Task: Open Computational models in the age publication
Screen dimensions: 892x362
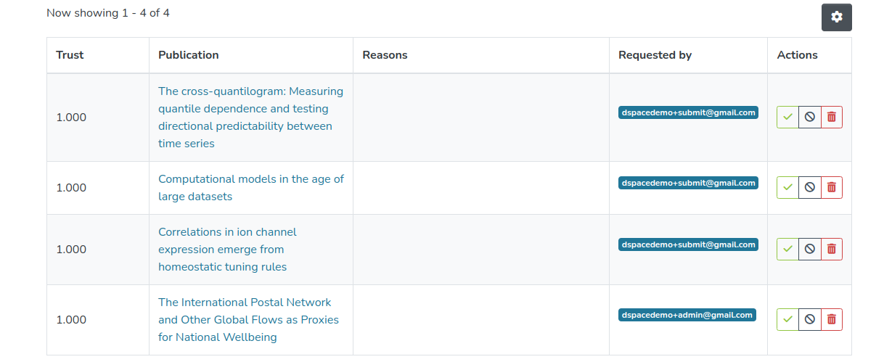Action: [x=250, y=179]
